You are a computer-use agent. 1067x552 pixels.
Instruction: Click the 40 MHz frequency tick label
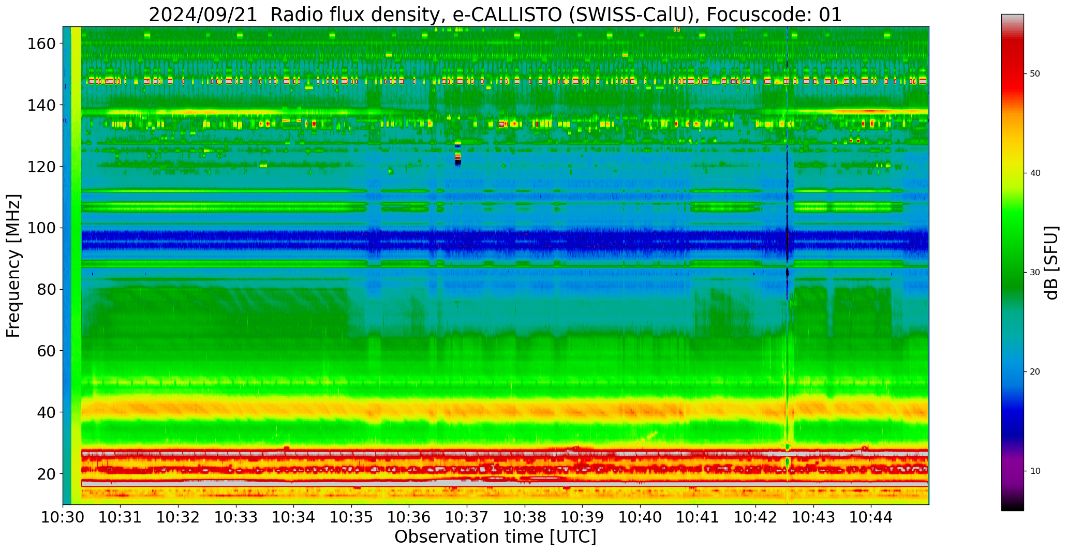tap(46, 412)
